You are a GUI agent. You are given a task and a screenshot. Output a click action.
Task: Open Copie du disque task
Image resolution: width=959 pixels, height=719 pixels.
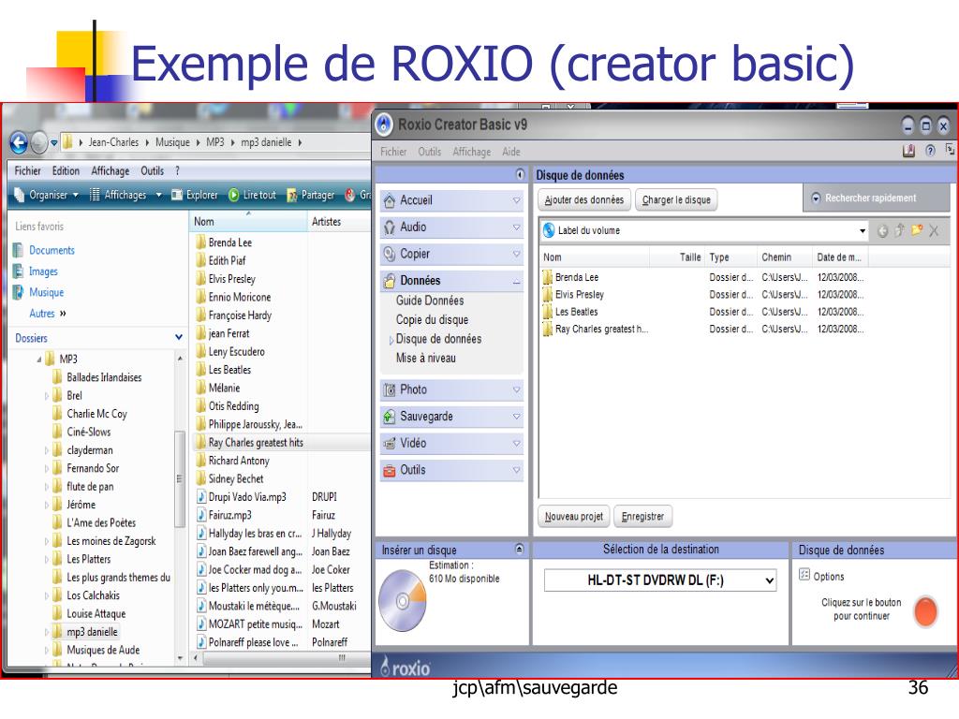click(x=432, y=319)
